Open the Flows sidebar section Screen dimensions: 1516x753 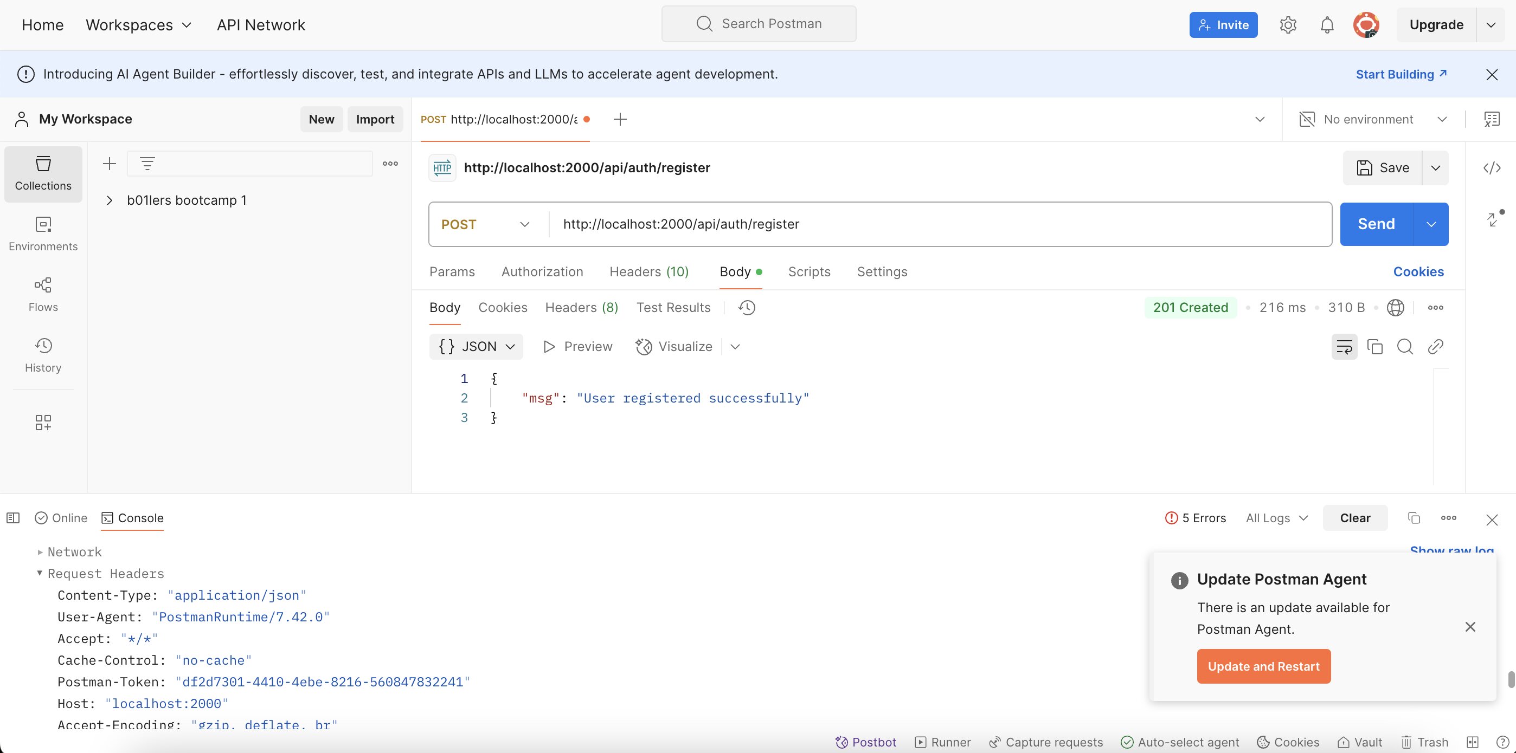[x=43, y=295]
